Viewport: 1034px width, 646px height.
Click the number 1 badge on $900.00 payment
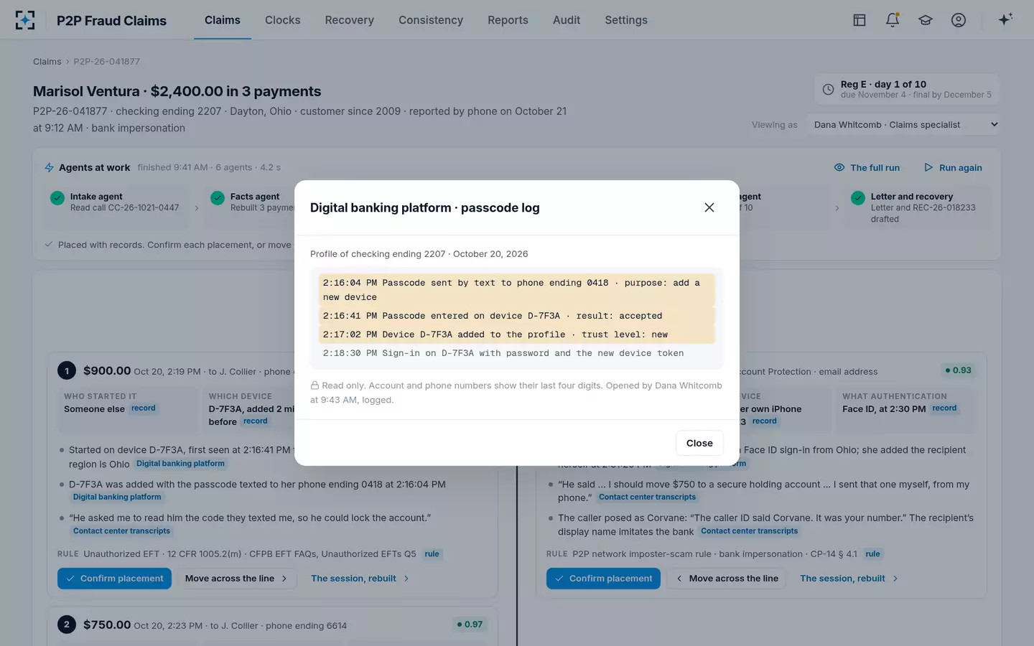click(x=67, y=370)
